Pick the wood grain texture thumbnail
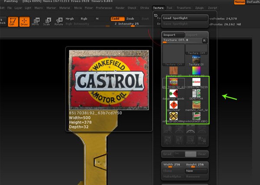 (173, 71)
